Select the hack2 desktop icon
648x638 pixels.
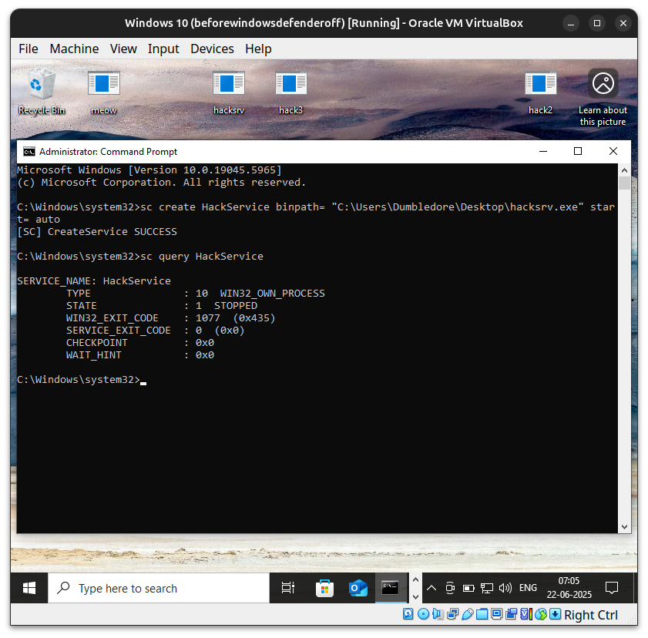pos(541,92)
